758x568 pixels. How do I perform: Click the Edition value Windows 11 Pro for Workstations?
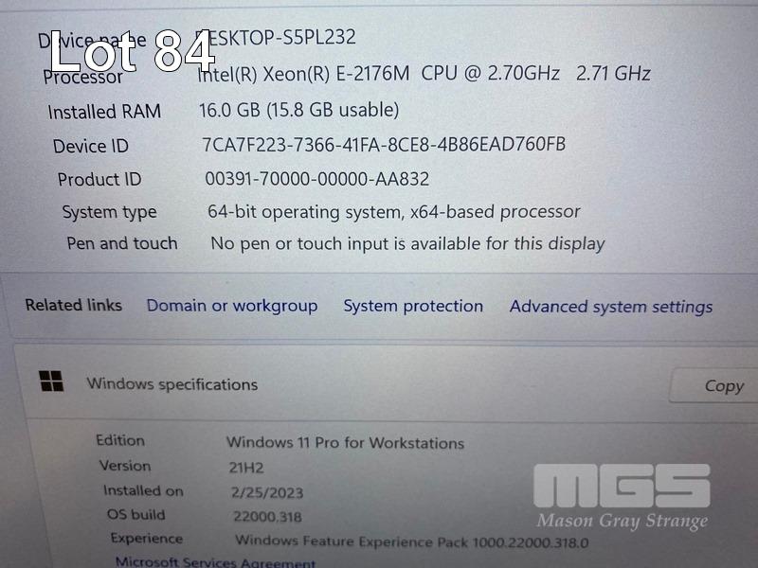[x=345, y=443]
